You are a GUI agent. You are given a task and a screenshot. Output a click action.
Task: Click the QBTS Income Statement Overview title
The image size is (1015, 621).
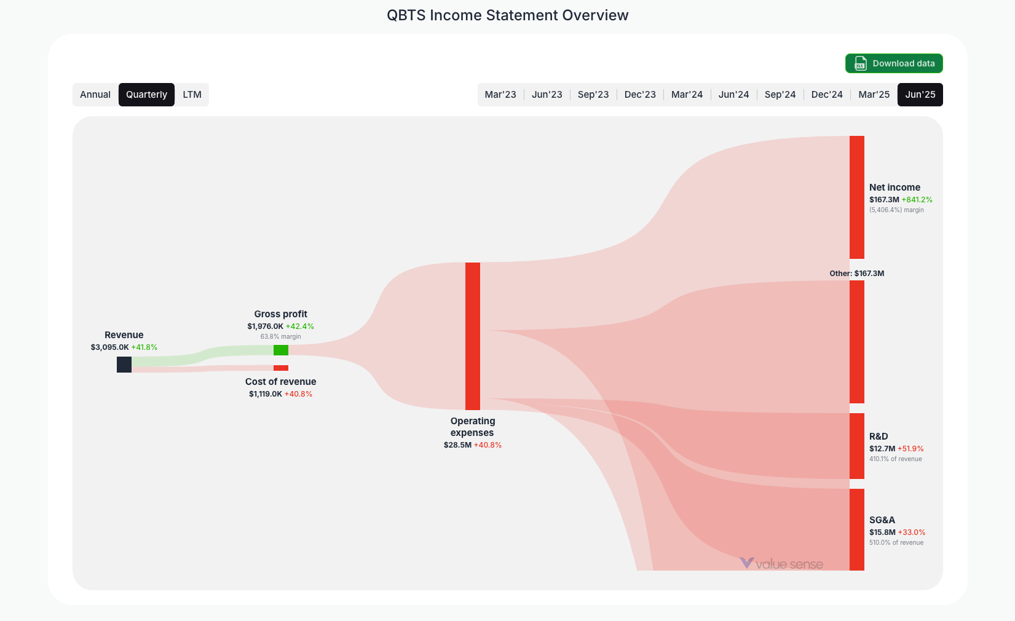coord(507,15)
